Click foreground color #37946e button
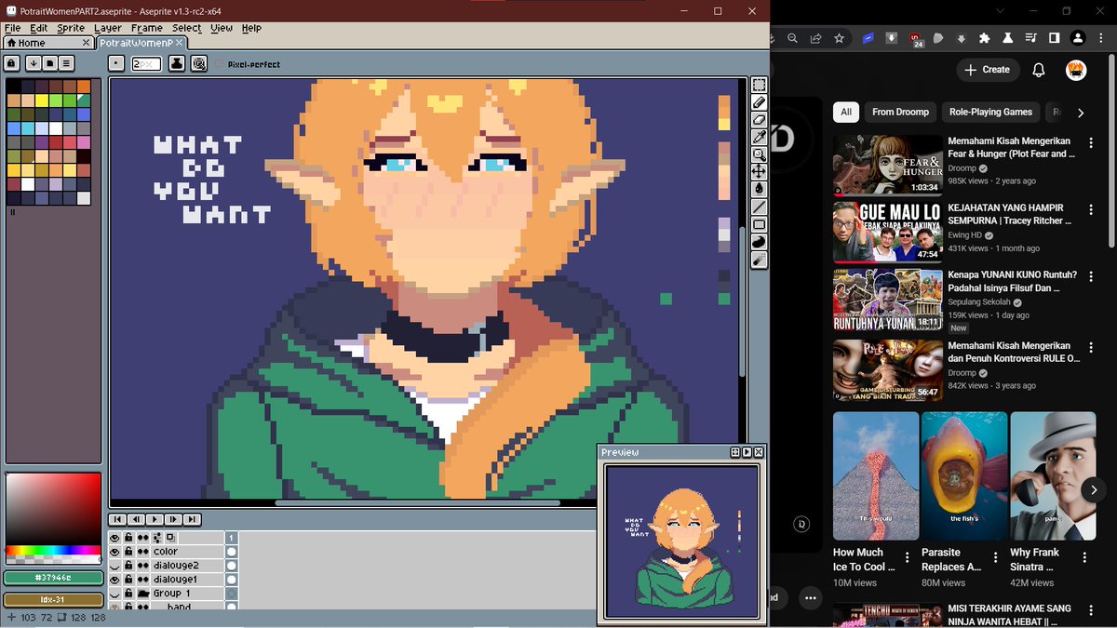The image size is (1117, 628). 53,578
